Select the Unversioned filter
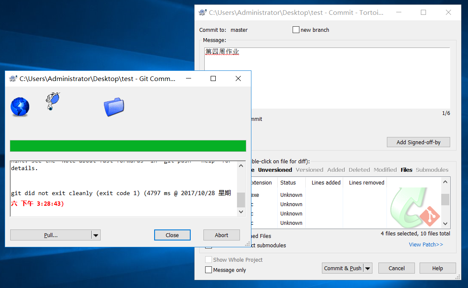The image size is (468, 288). click(275, 170)
